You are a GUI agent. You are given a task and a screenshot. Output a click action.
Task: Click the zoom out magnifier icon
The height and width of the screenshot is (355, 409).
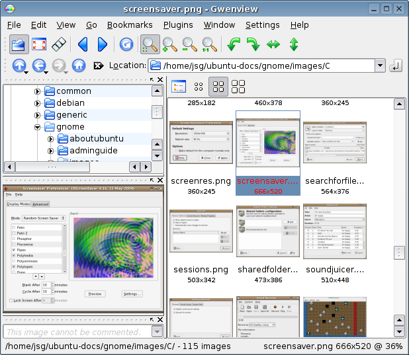point(189,44)
